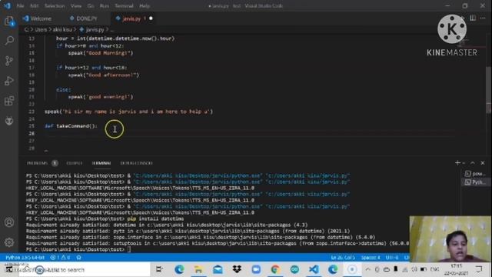The image size is (492, 277).
Task: Open Task View from taskbar
Action: [x=159, y=269]
